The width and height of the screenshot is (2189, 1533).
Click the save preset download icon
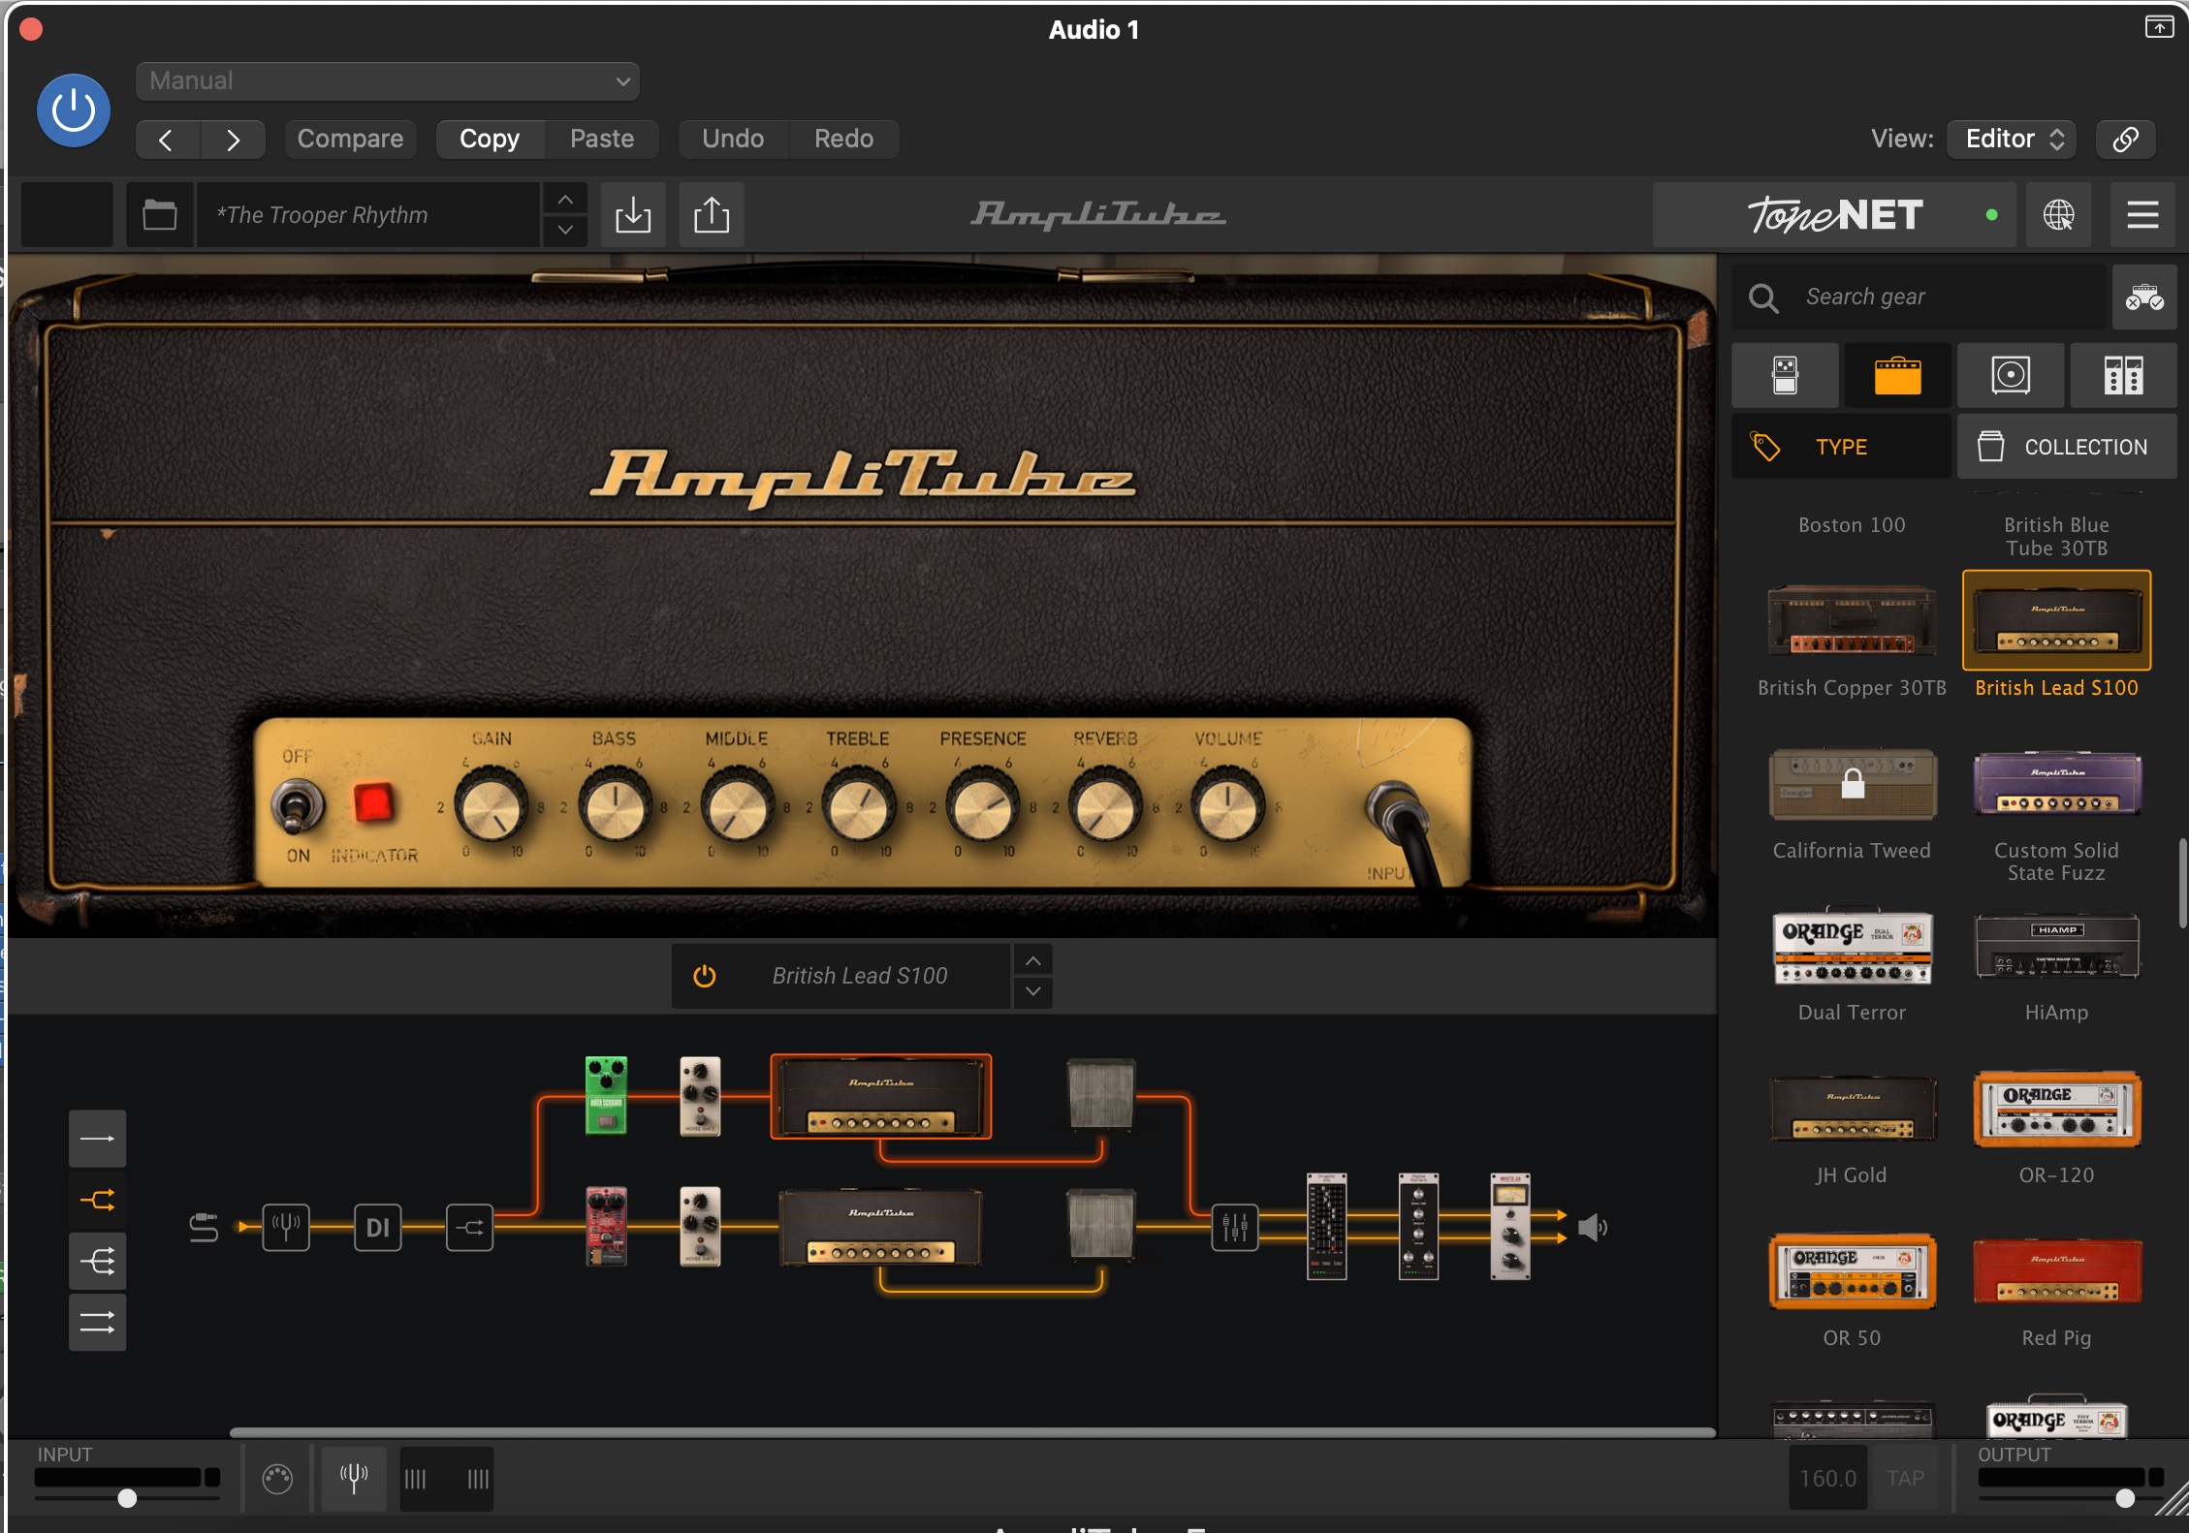tap(633, 215)
